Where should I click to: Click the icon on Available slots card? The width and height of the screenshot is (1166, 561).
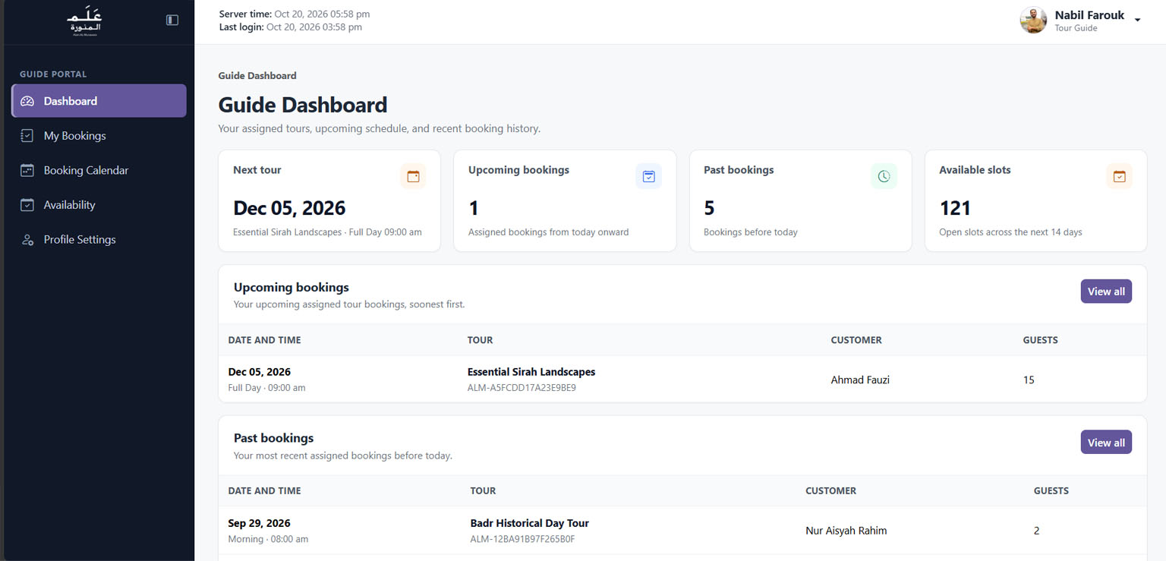(1119, 176)
